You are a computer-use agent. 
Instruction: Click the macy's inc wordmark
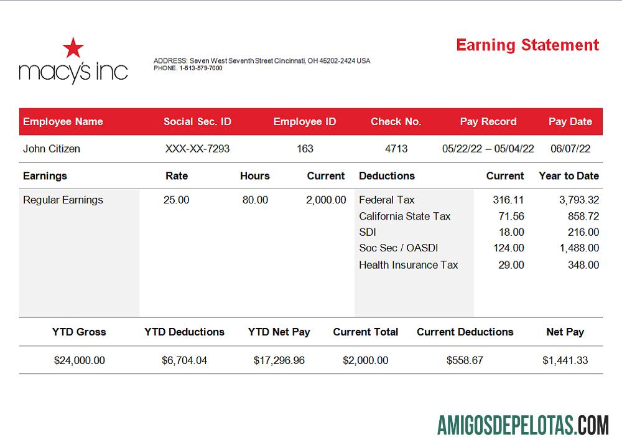(x=73, y=72)
